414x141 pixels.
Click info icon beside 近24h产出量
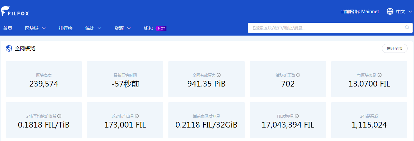tap(137, 116)
